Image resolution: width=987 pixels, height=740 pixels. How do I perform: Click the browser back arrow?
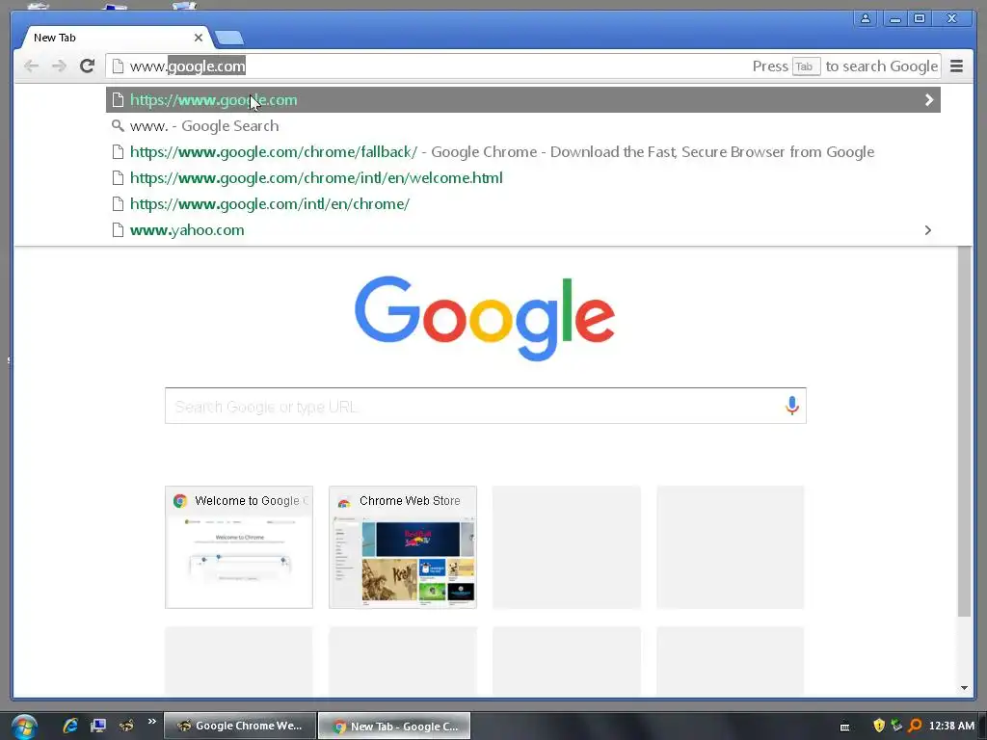[31, 66]
